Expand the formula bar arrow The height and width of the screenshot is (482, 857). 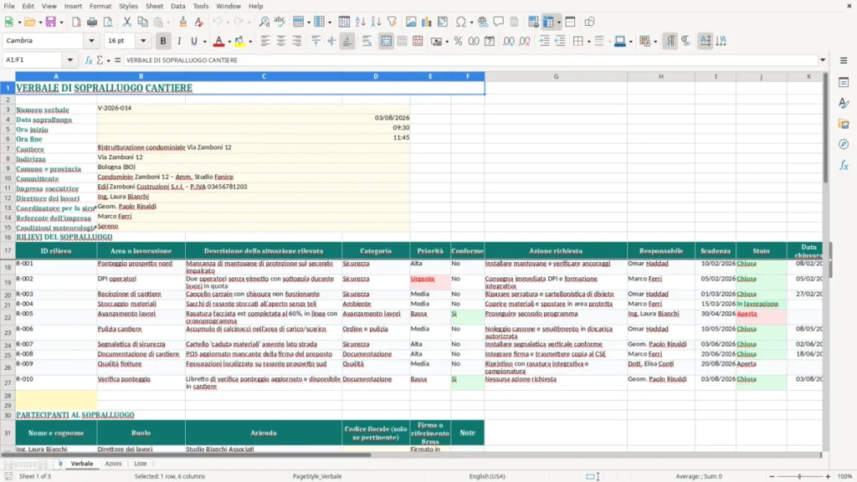[823, 60]
